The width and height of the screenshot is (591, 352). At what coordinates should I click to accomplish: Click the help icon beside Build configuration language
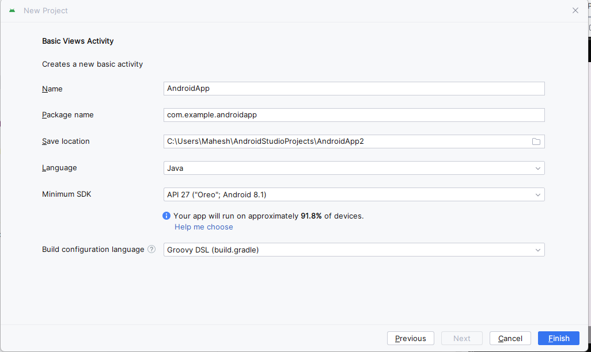151,250
